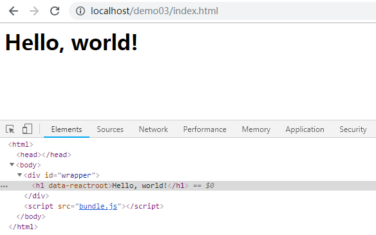Image resolution: width=376 pixels, height=235 pixels.
Task: Go to the Security tab
Action: pyautogui.click(x=353, y=129)
